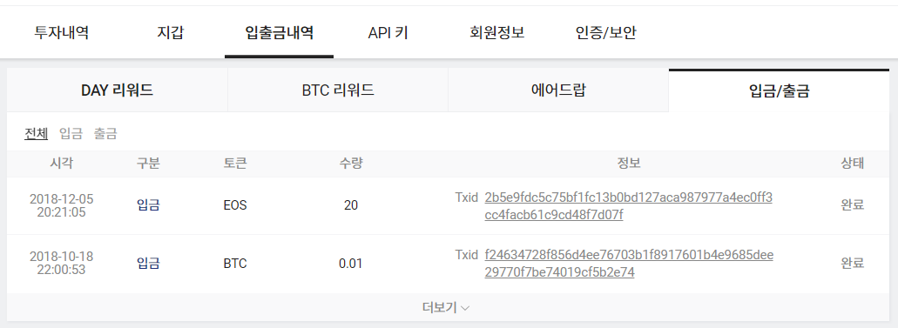
Task: Click the 시각 column header
Action: coord(61,164)
